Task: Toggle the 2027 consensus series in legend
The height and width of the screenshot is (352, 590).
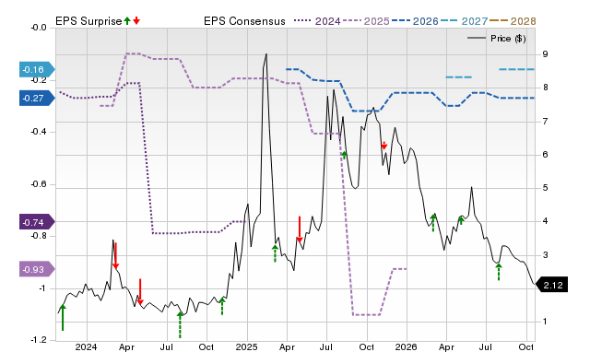Action: [464, 21]
